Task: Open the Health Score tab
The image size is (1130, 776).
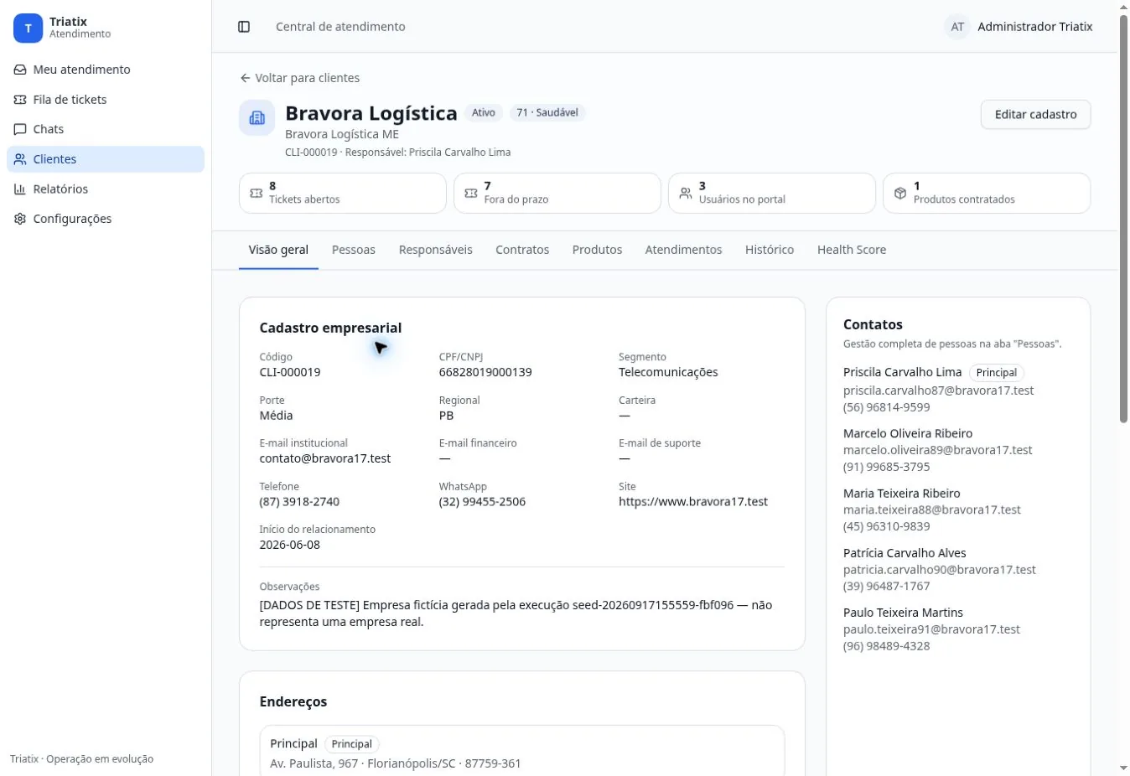Action: [852, 250]
